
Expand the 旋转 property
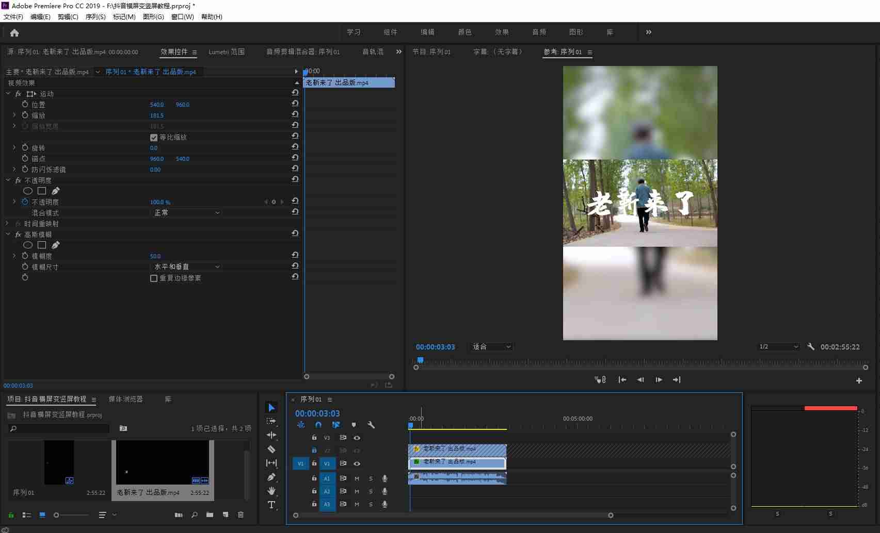pos(14,147)
